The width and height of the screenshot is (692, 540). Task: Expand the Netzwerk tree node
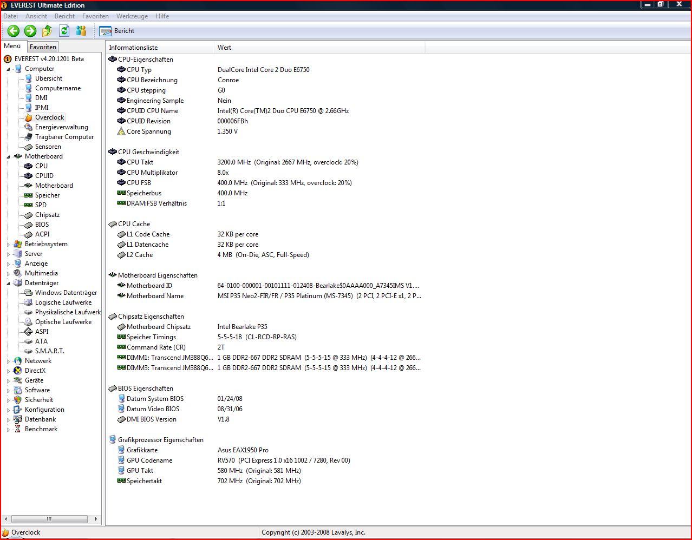pyautogui.click(x=8, y=361)
